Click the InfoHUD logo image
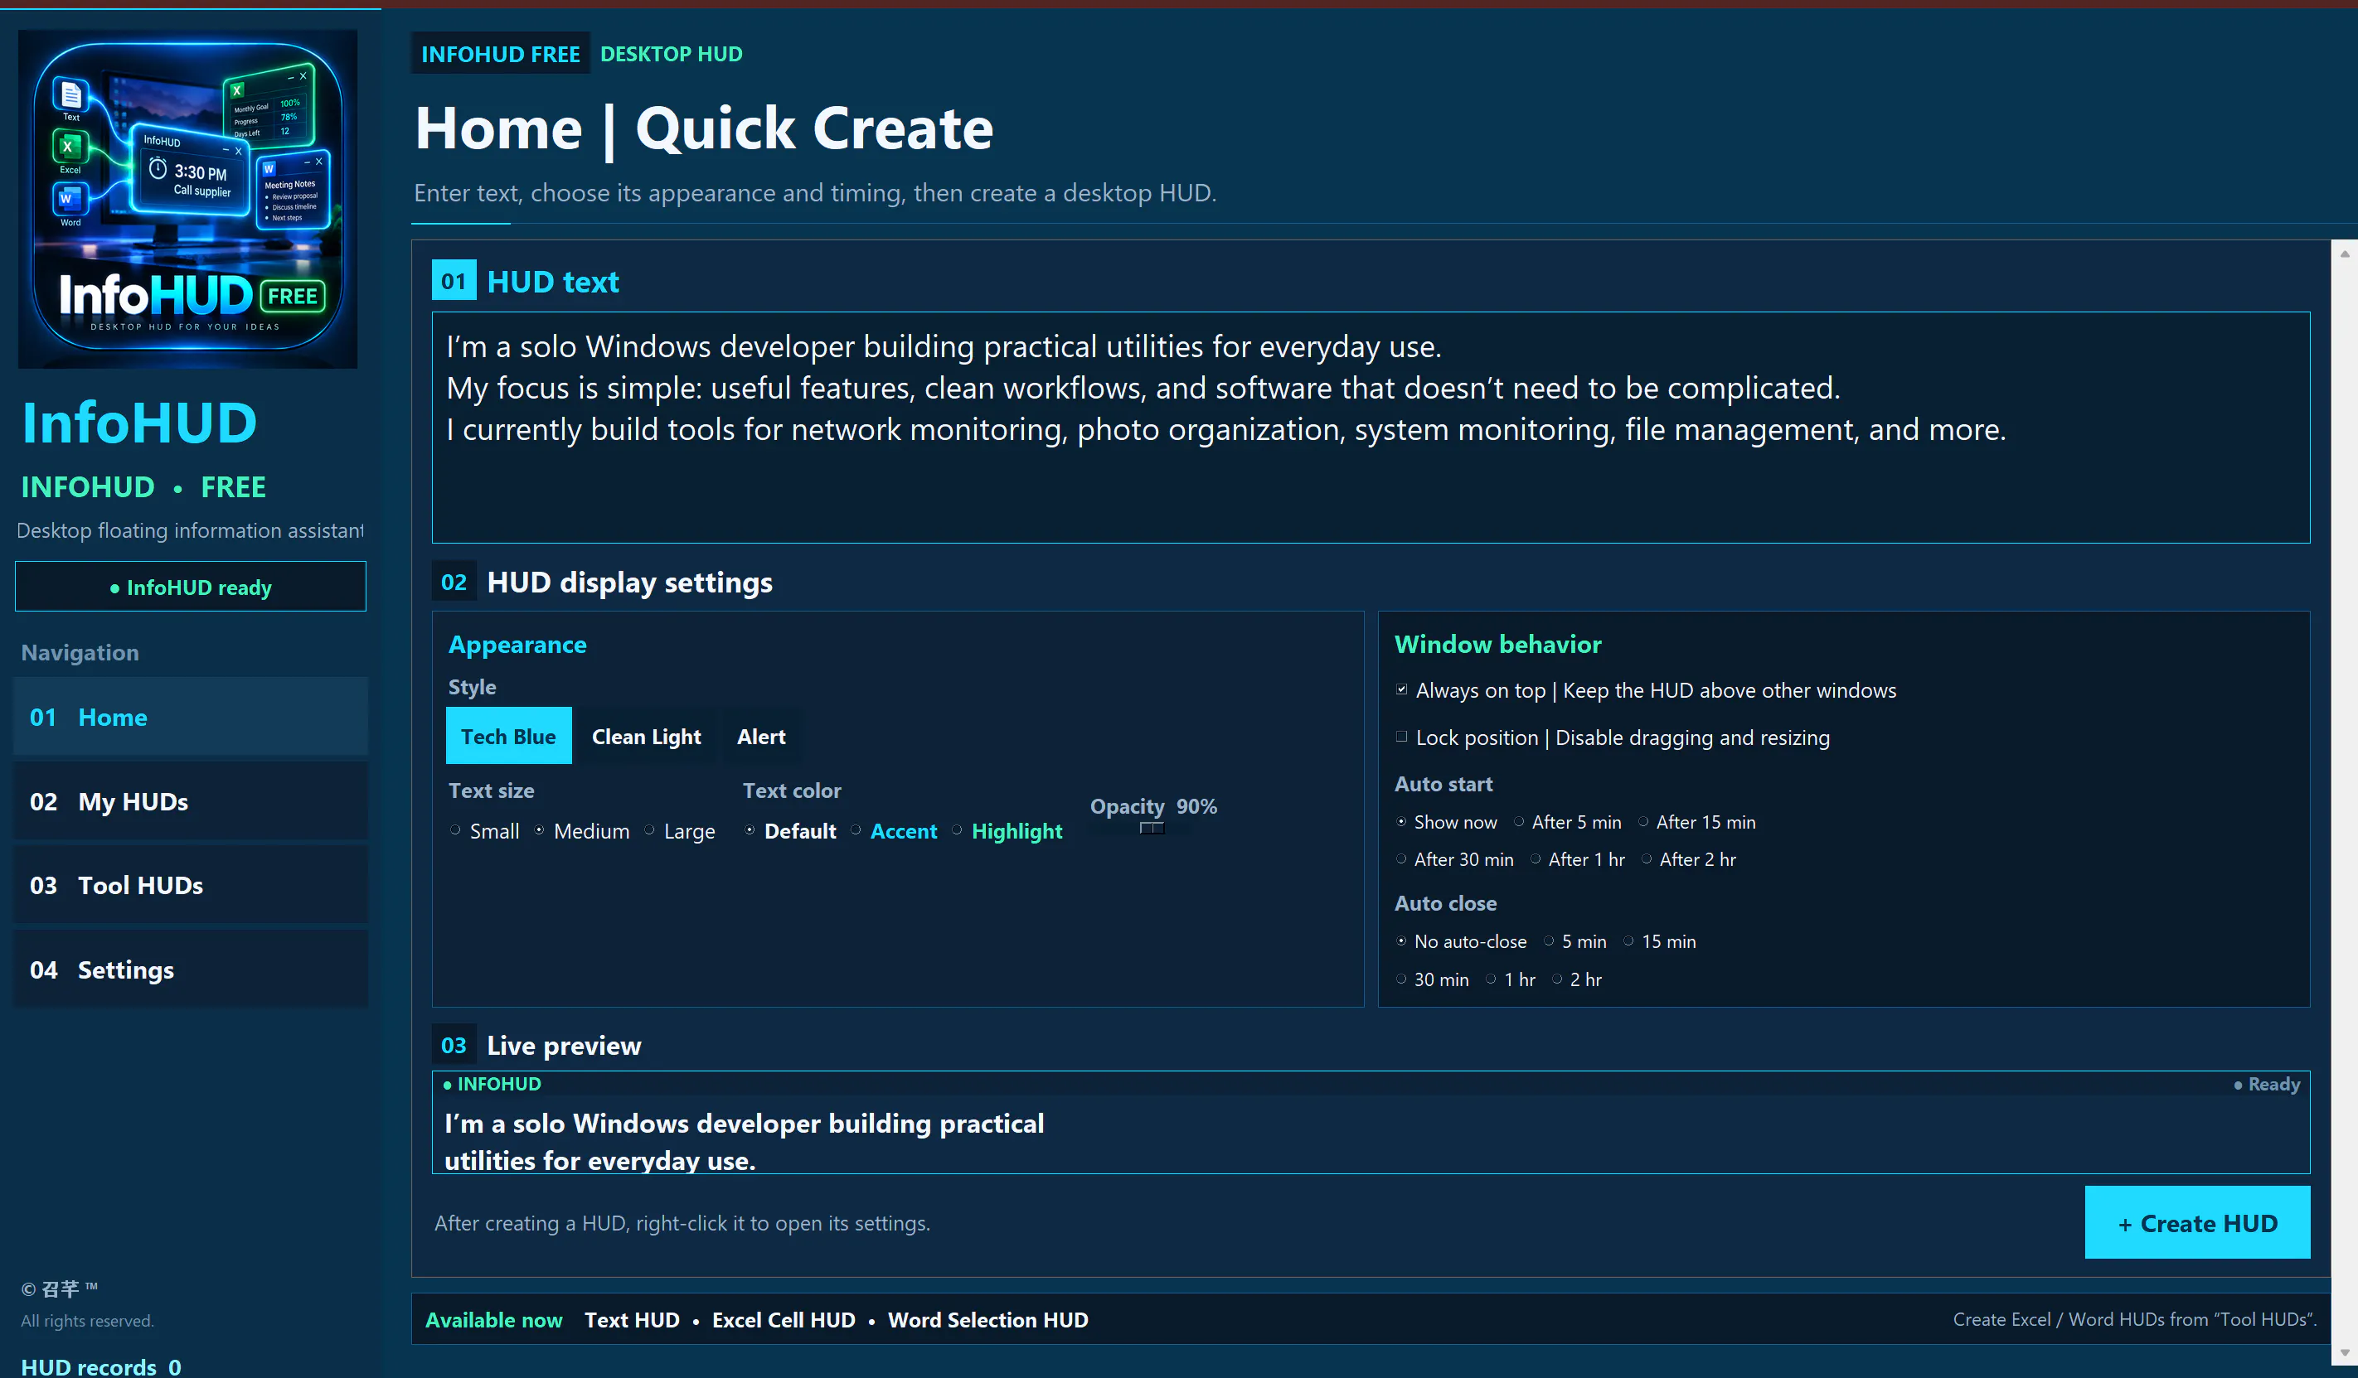The width and height of the screenshot is (2358, 1378). click(x=187, y=199)
